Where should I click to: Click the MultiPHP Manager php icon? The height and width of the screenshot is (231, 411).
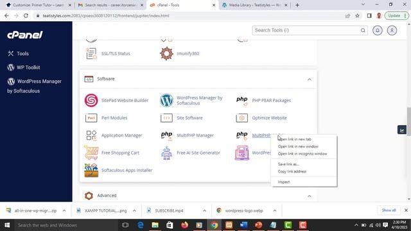tap(167, 135)
